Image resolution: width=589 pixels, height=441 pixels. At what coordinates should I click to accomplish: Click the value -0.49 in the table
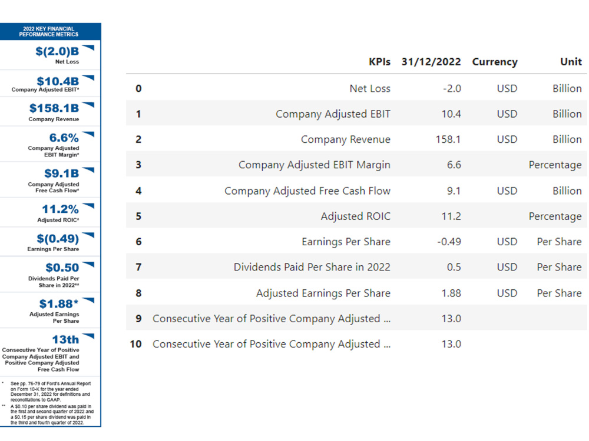pyautogui.click(x=449, y=242)
